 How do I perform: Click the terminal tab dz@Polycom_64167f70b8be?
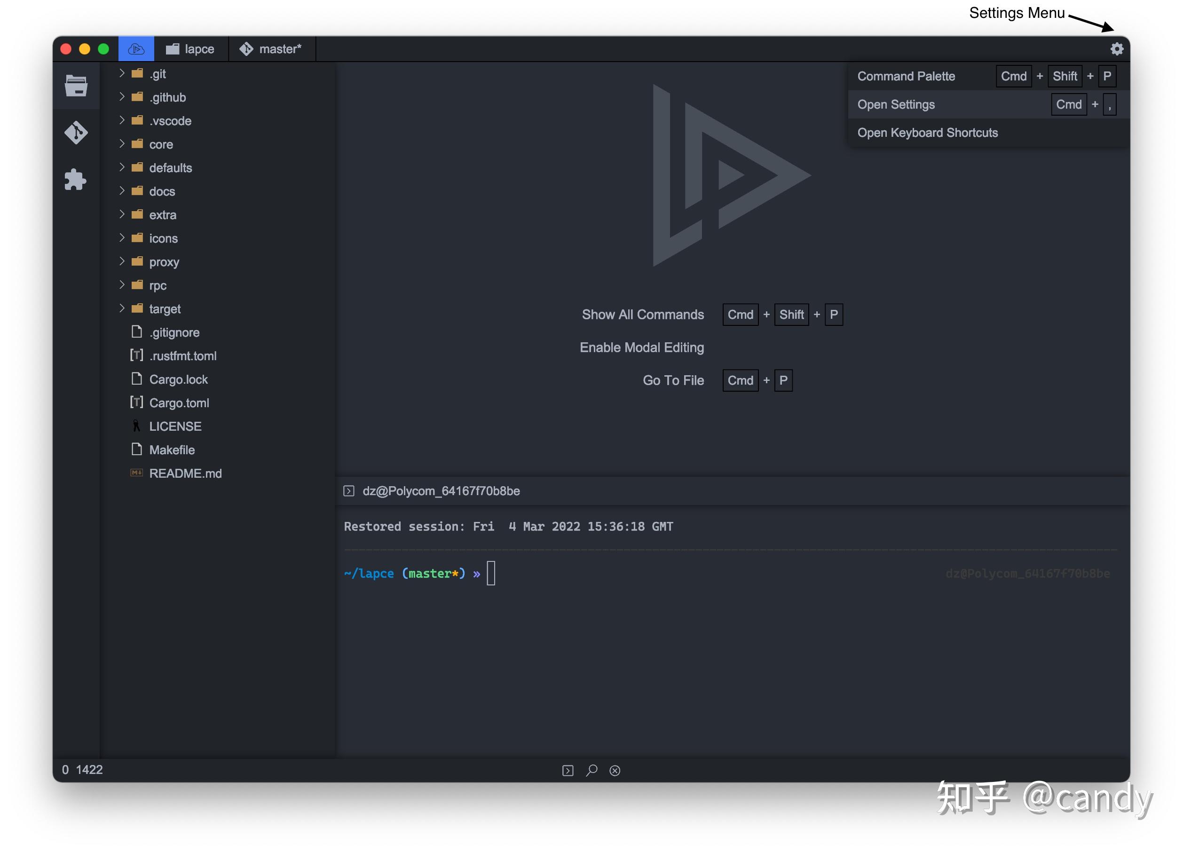(441, 491)
